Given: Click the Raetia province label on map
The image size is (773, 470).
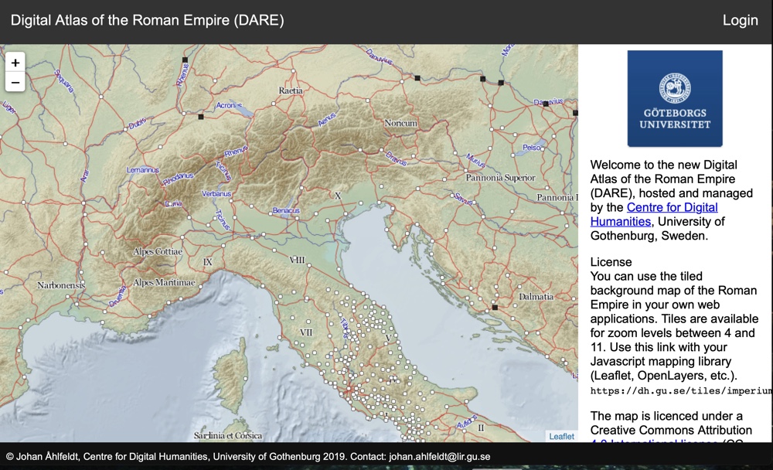Looking at the screenshot, I should click(x=291, y=90).
